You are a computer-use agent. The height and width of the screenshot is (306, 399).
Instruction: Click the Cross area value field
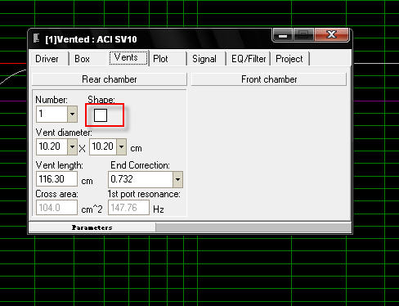point(56,208)
